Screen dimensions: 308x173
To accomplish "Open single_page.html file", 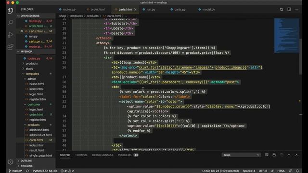I will pyautogui.click(x=40, y=155).
